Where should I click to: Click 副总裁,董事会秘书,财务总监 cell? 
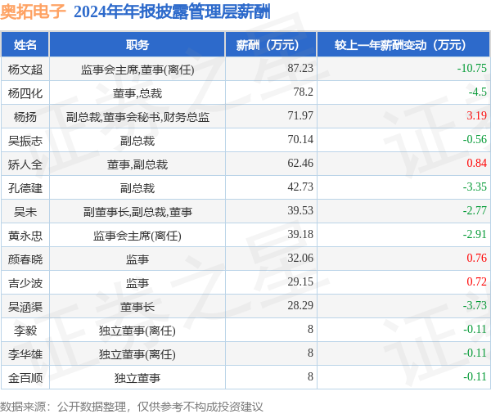tap(137, 117)
